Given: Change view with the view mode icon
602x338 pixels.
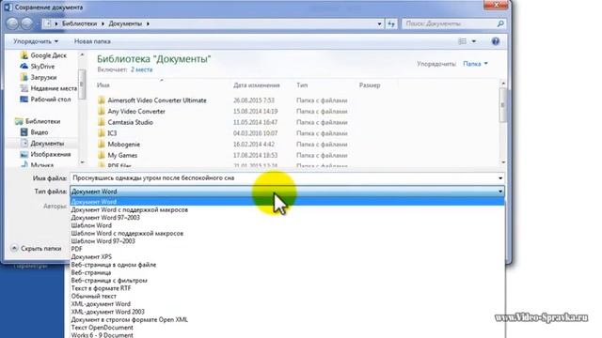Looking at the screenshot, I should pos(462,41).
